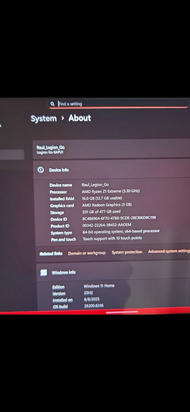Viewport: 190px width, 412px height.
Task: Click the AMD Ryzen Z1 Extreme processor value
Action: point(111,191)
